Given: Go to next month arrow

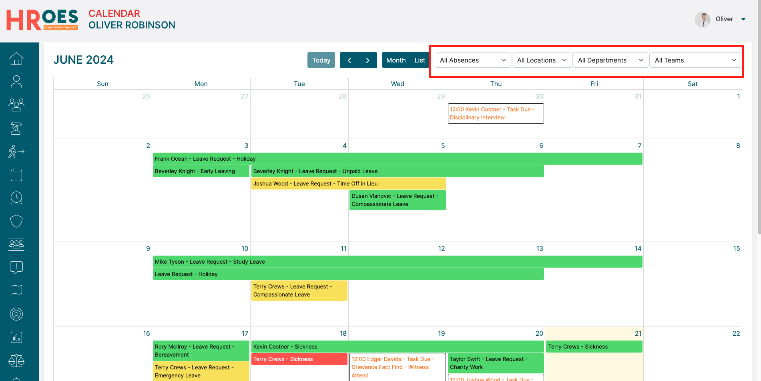Looking at the screenshot, I should pos(367,60).
